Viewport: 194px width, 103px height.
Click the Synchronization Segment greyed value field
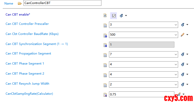point(141,45)
